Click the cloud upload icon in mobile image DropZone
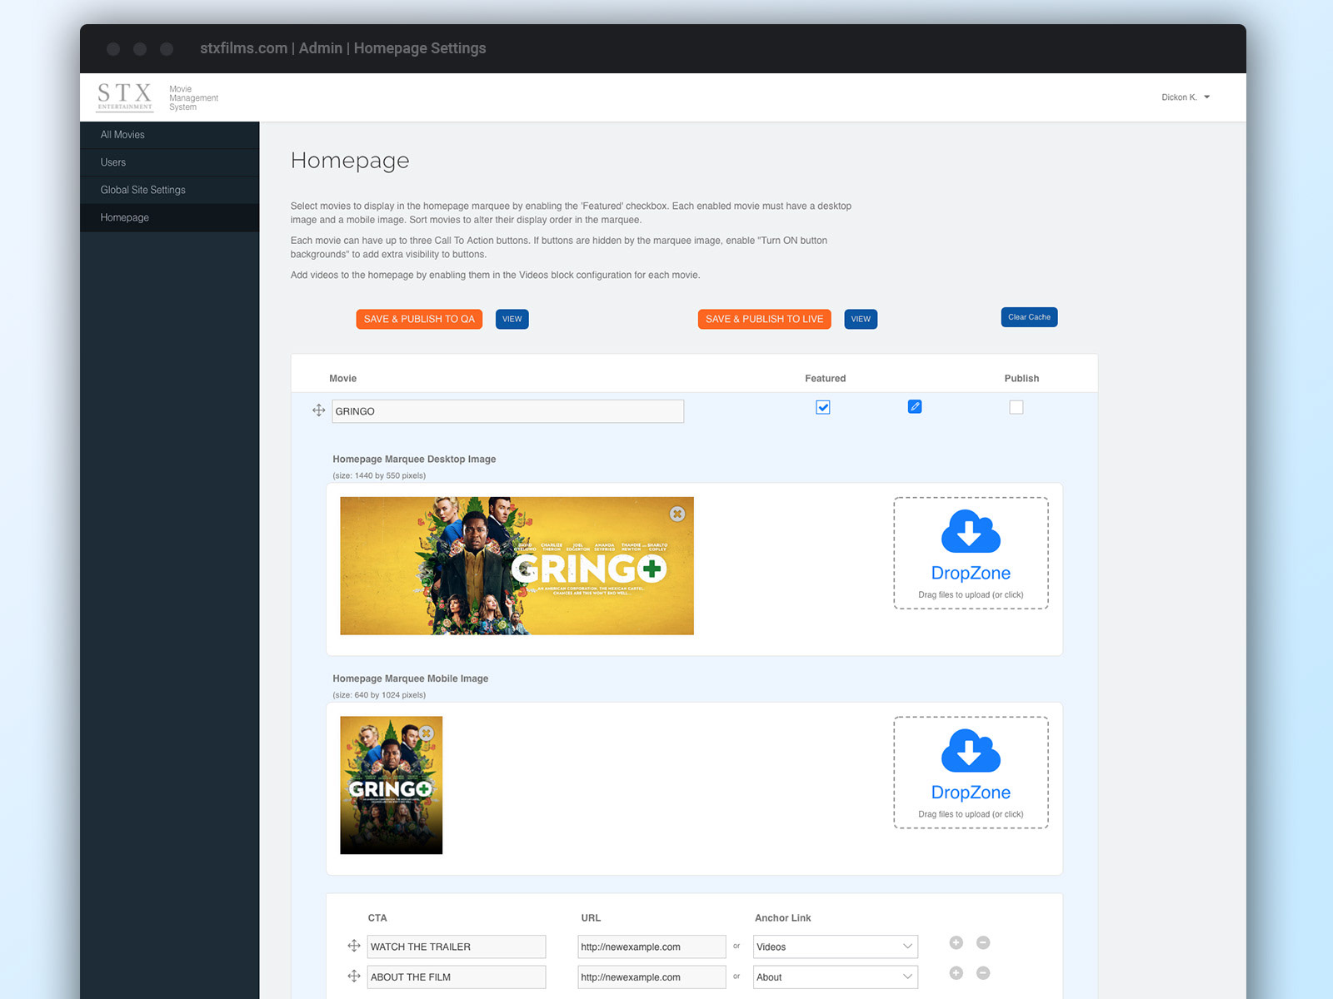This screenshot has width=1333, height=999. click(x=971, y=751)
